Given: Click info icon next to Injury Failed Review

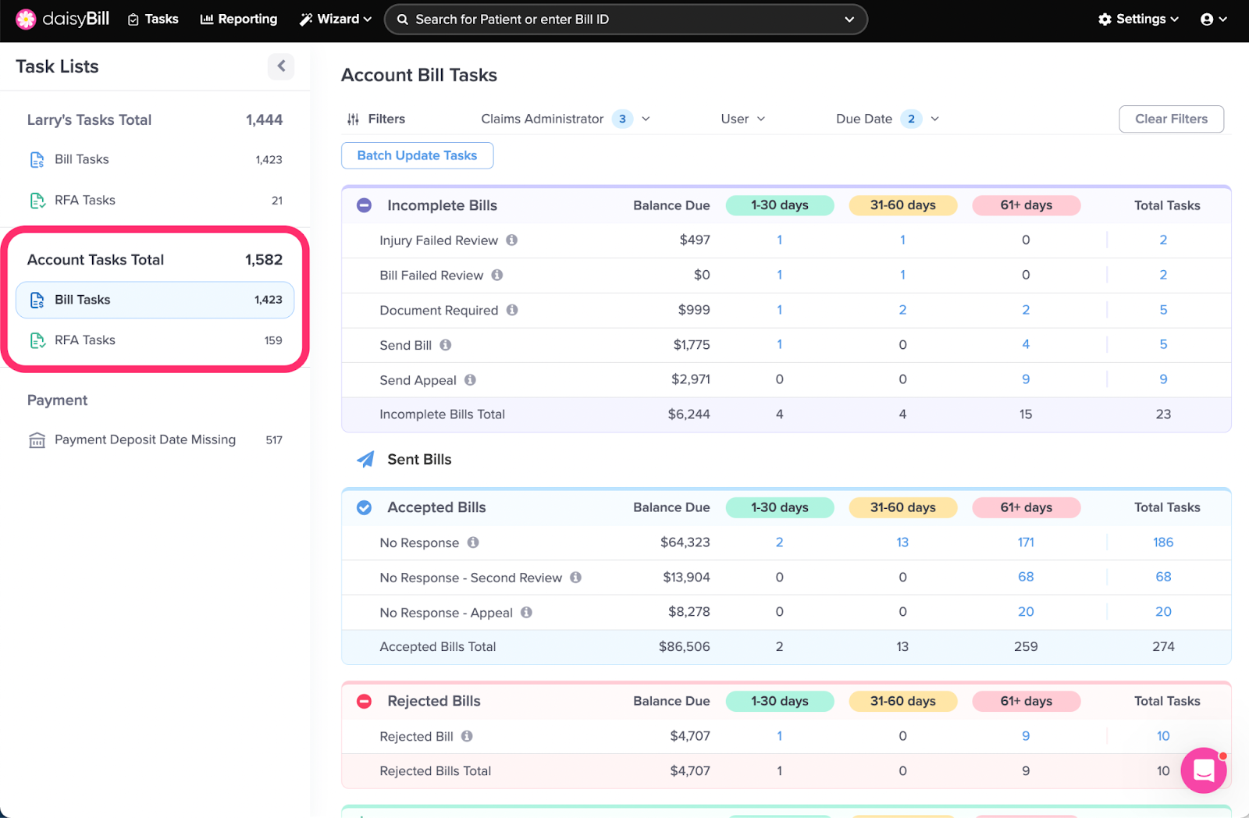Looking at the screenshot, I should point(512,240).
